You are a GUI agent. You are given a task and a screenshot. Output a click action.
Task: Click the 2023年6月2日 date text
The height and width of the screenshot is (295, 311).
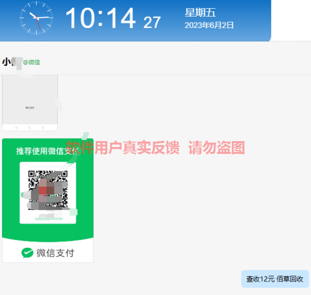click(x=209, y=25)
